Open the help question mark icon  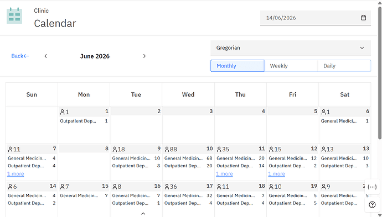click(372, 205)
